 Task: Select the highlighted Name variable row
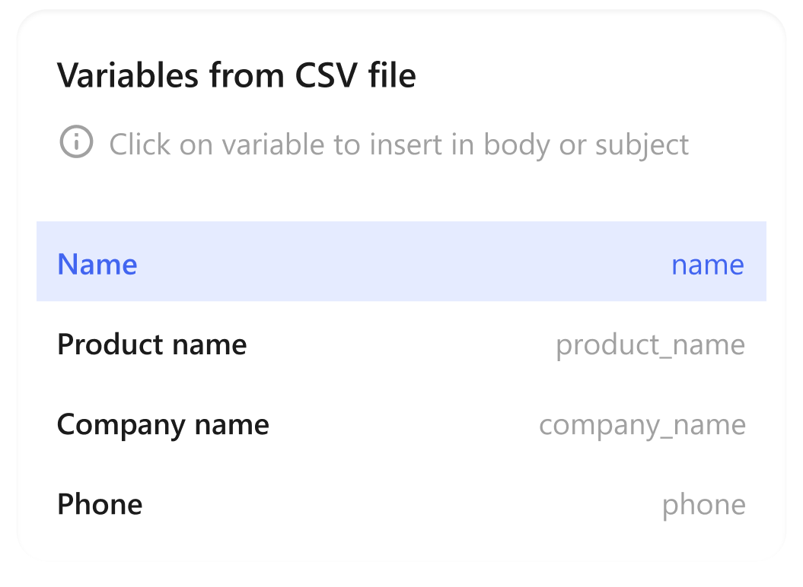(401, 262)
